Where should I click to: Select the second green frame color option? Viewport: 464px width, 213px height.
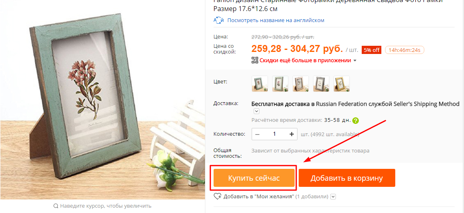coord(280,84)
